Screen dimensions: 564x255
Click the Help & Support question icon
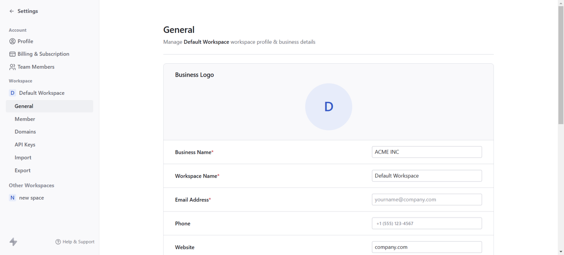coord(58,242)
